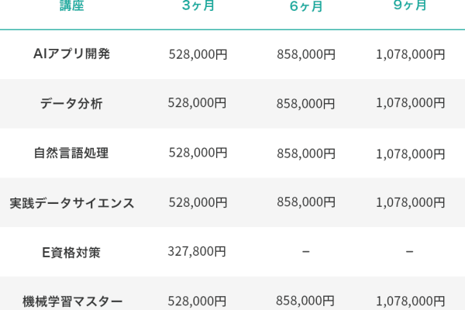Select AIアプリ開発 9ヶ月 price 1,078,000円
This screenshot has height=310, width=465.
pos(410,54)
